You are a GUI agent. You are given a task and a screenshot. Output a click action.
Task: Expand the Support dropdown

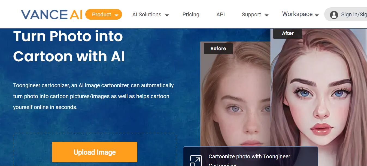[255, 15]
